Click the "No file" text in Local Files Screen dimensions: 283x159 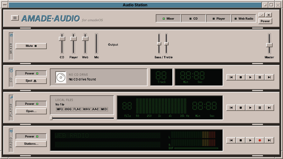click(x=60, y=104)
